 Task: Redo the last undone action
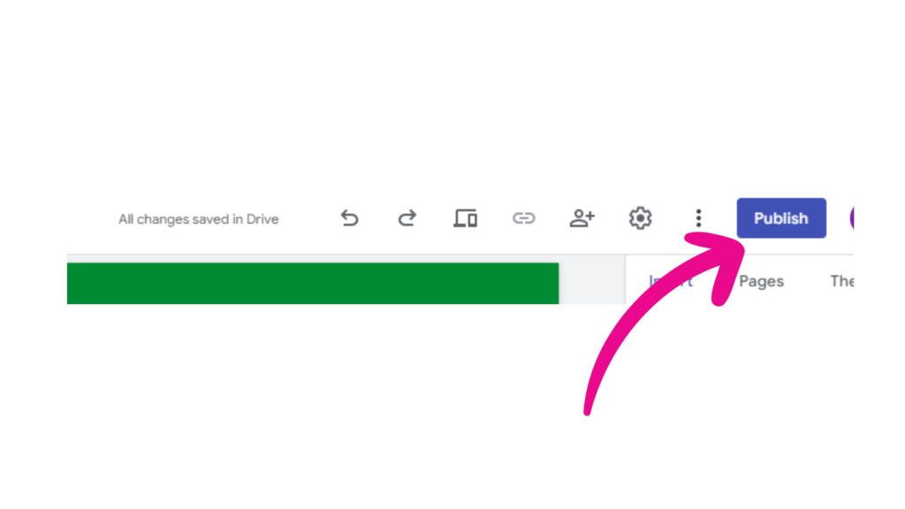click(x=407, y=218)
